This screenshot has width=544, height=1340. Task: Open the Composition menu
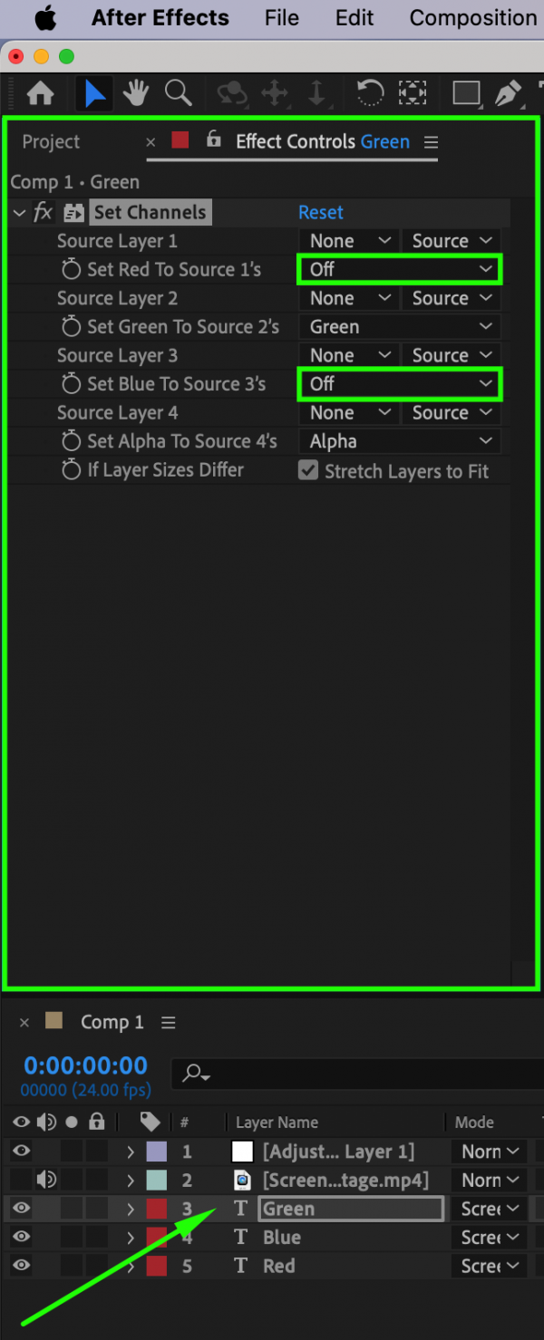point(472,18)
